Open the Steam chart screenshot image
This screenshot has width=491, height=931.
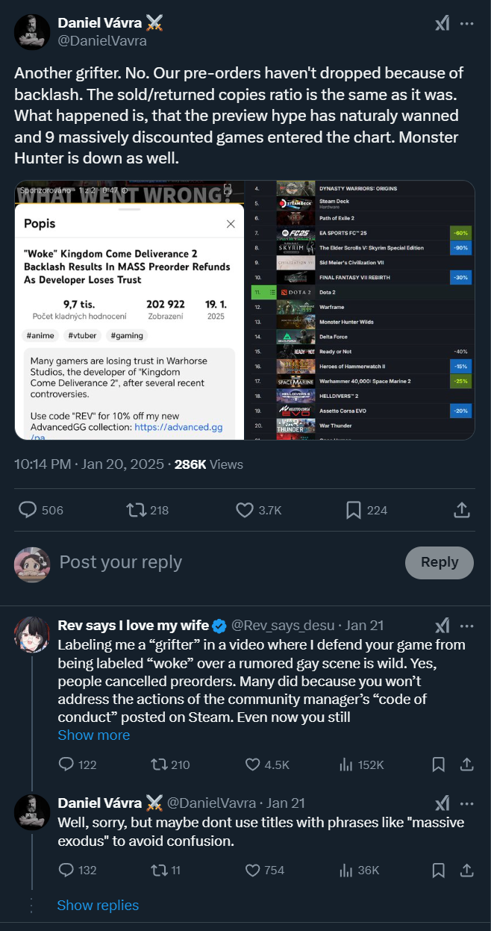point(360,310)
